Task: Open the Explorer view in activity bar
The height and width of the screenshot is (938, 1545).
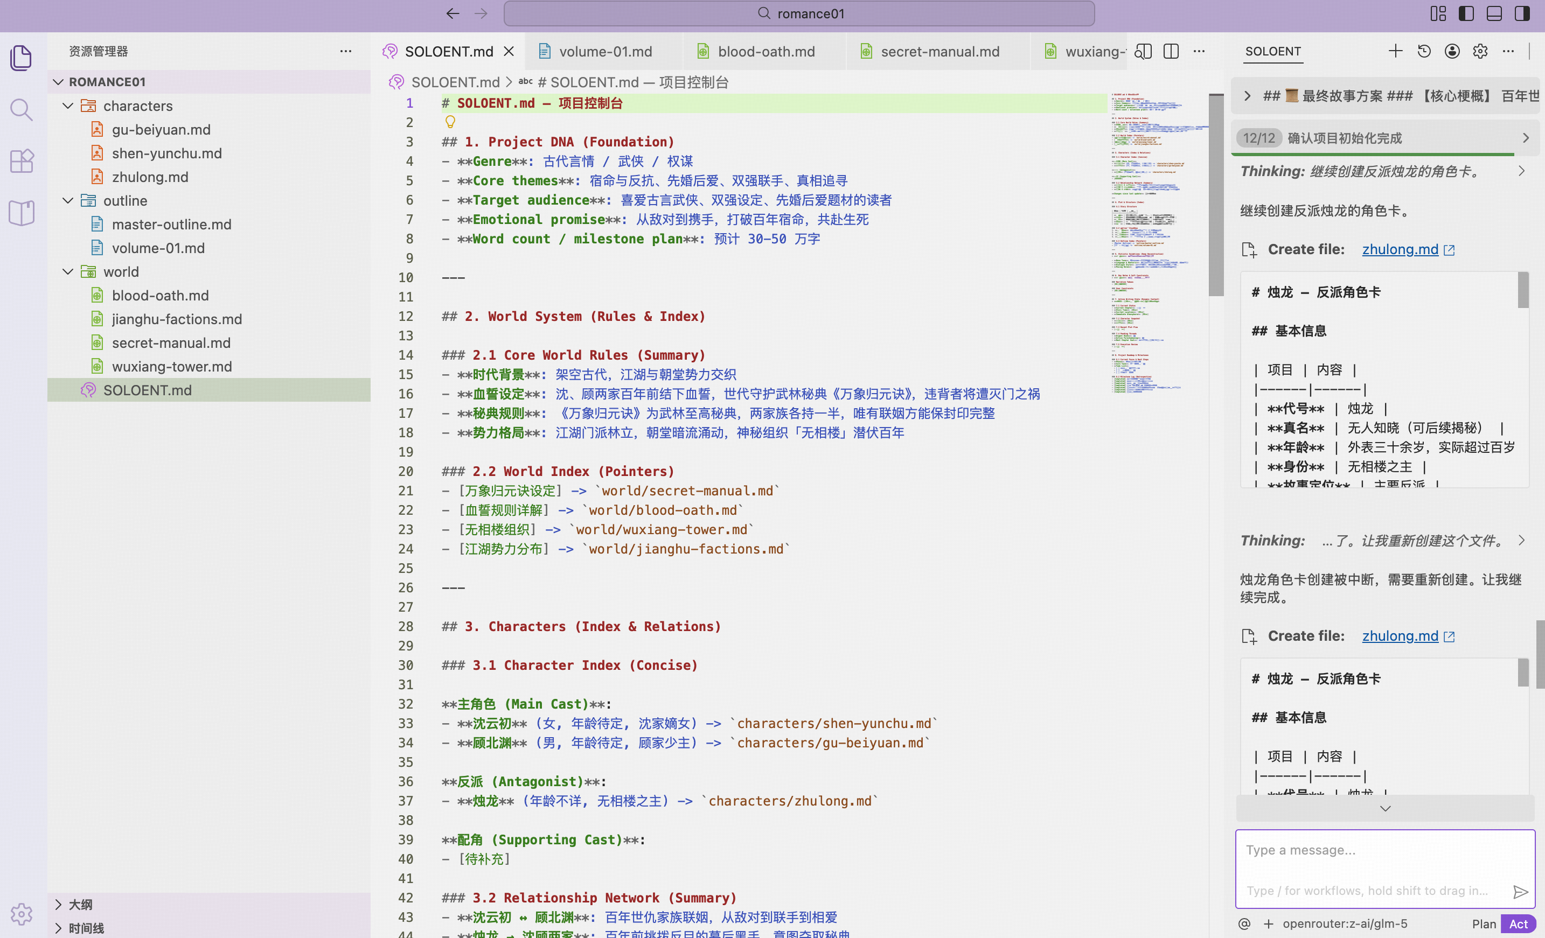Action: 22,58
